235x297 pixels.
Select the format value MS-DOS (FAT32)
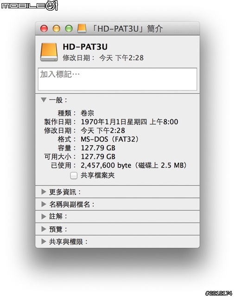(110, 139)
